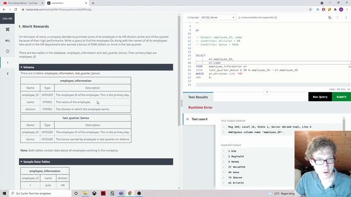Click the Run Query button

(x=320, y=97)
